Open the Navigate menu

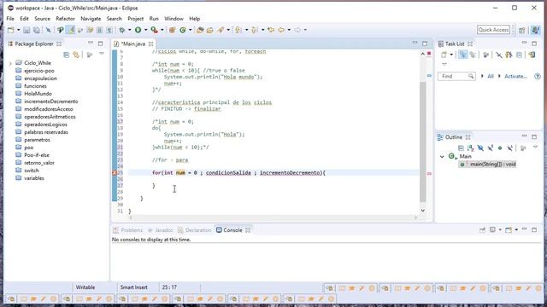pyautogui.click(x=91, y=19)
